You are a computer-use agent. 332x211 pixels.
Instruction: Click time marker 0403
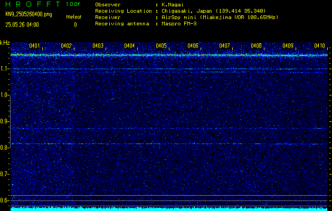tap(98, 46)
